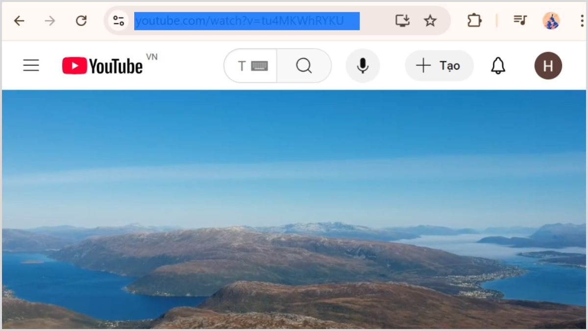
Task: Search with your voice using the microphone icon
Action: 363,65
